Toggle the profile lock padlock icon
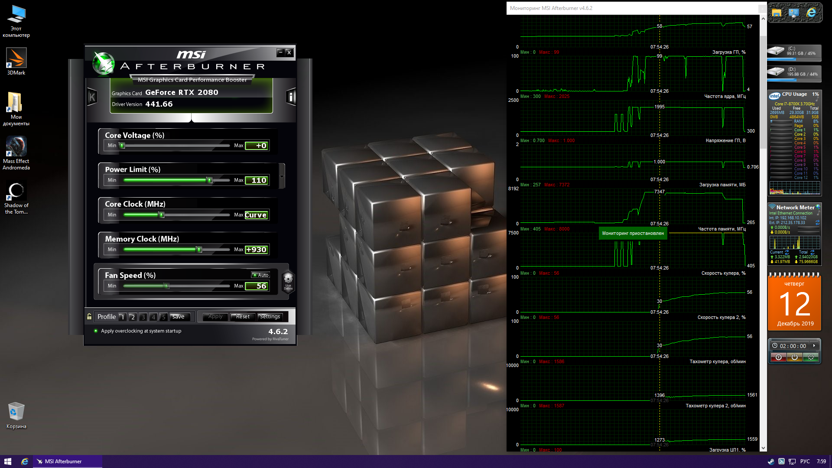The width and height of the screenshot is (832, 468). tap(89, 317)
